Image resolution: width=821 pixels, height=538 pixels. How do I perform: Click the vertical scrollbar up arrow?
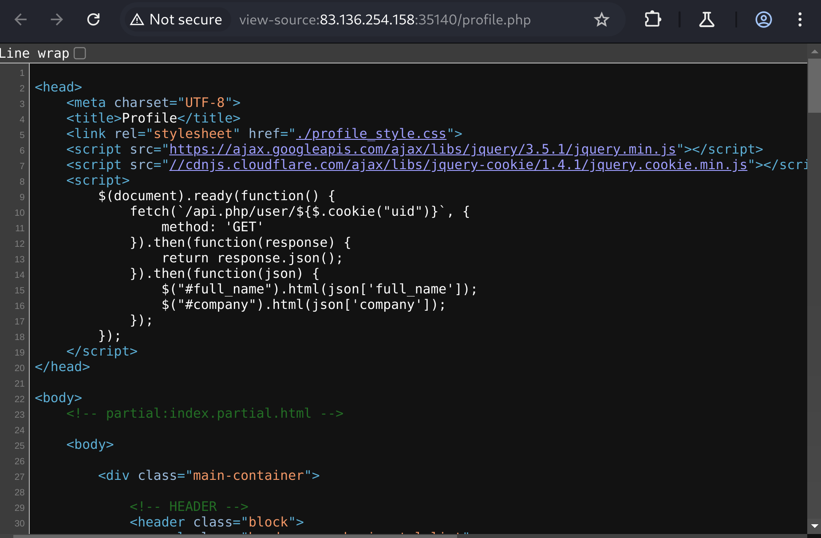pyautogui.click(x=814, y=52)
